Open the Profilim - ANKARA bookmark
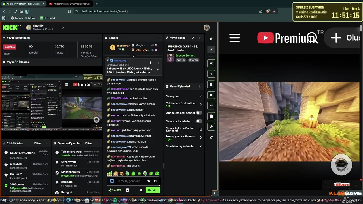 [23, 18]
